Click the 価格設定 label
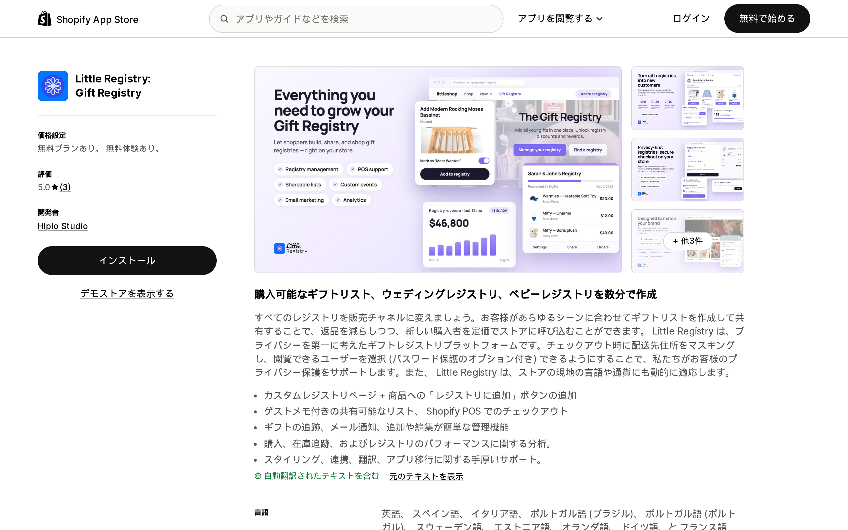 tap(52, 135)
